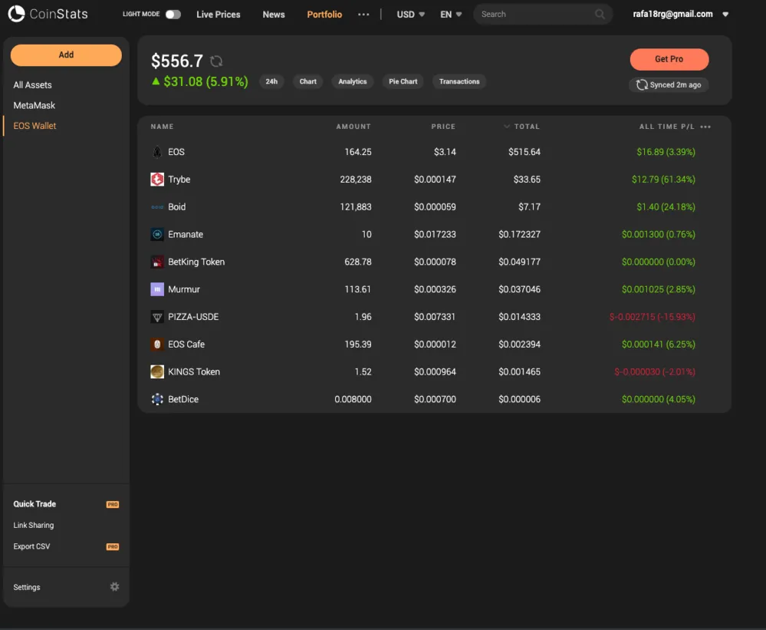The width and height of the screenshot is (766, 630).
Task: Click the Murmur name label
Action: (184, 289)
